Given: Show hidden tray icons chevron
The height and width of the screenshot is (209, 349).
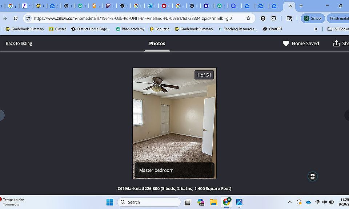Looking at the screenshot, I should pos(290,202).
